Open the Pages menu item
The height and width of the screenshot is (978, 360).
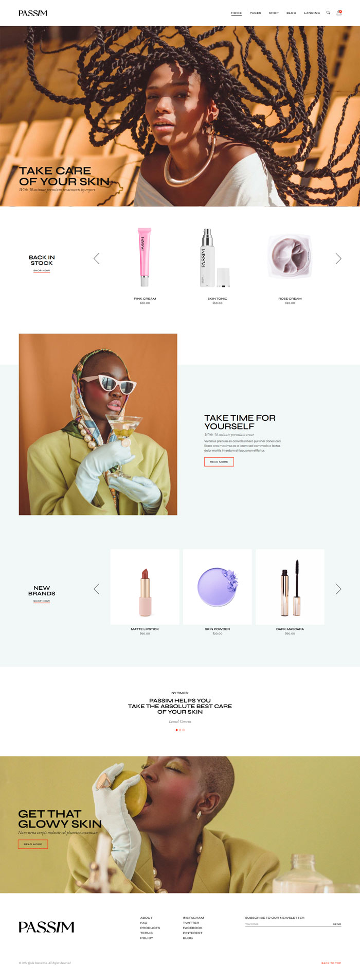[256, 13]
